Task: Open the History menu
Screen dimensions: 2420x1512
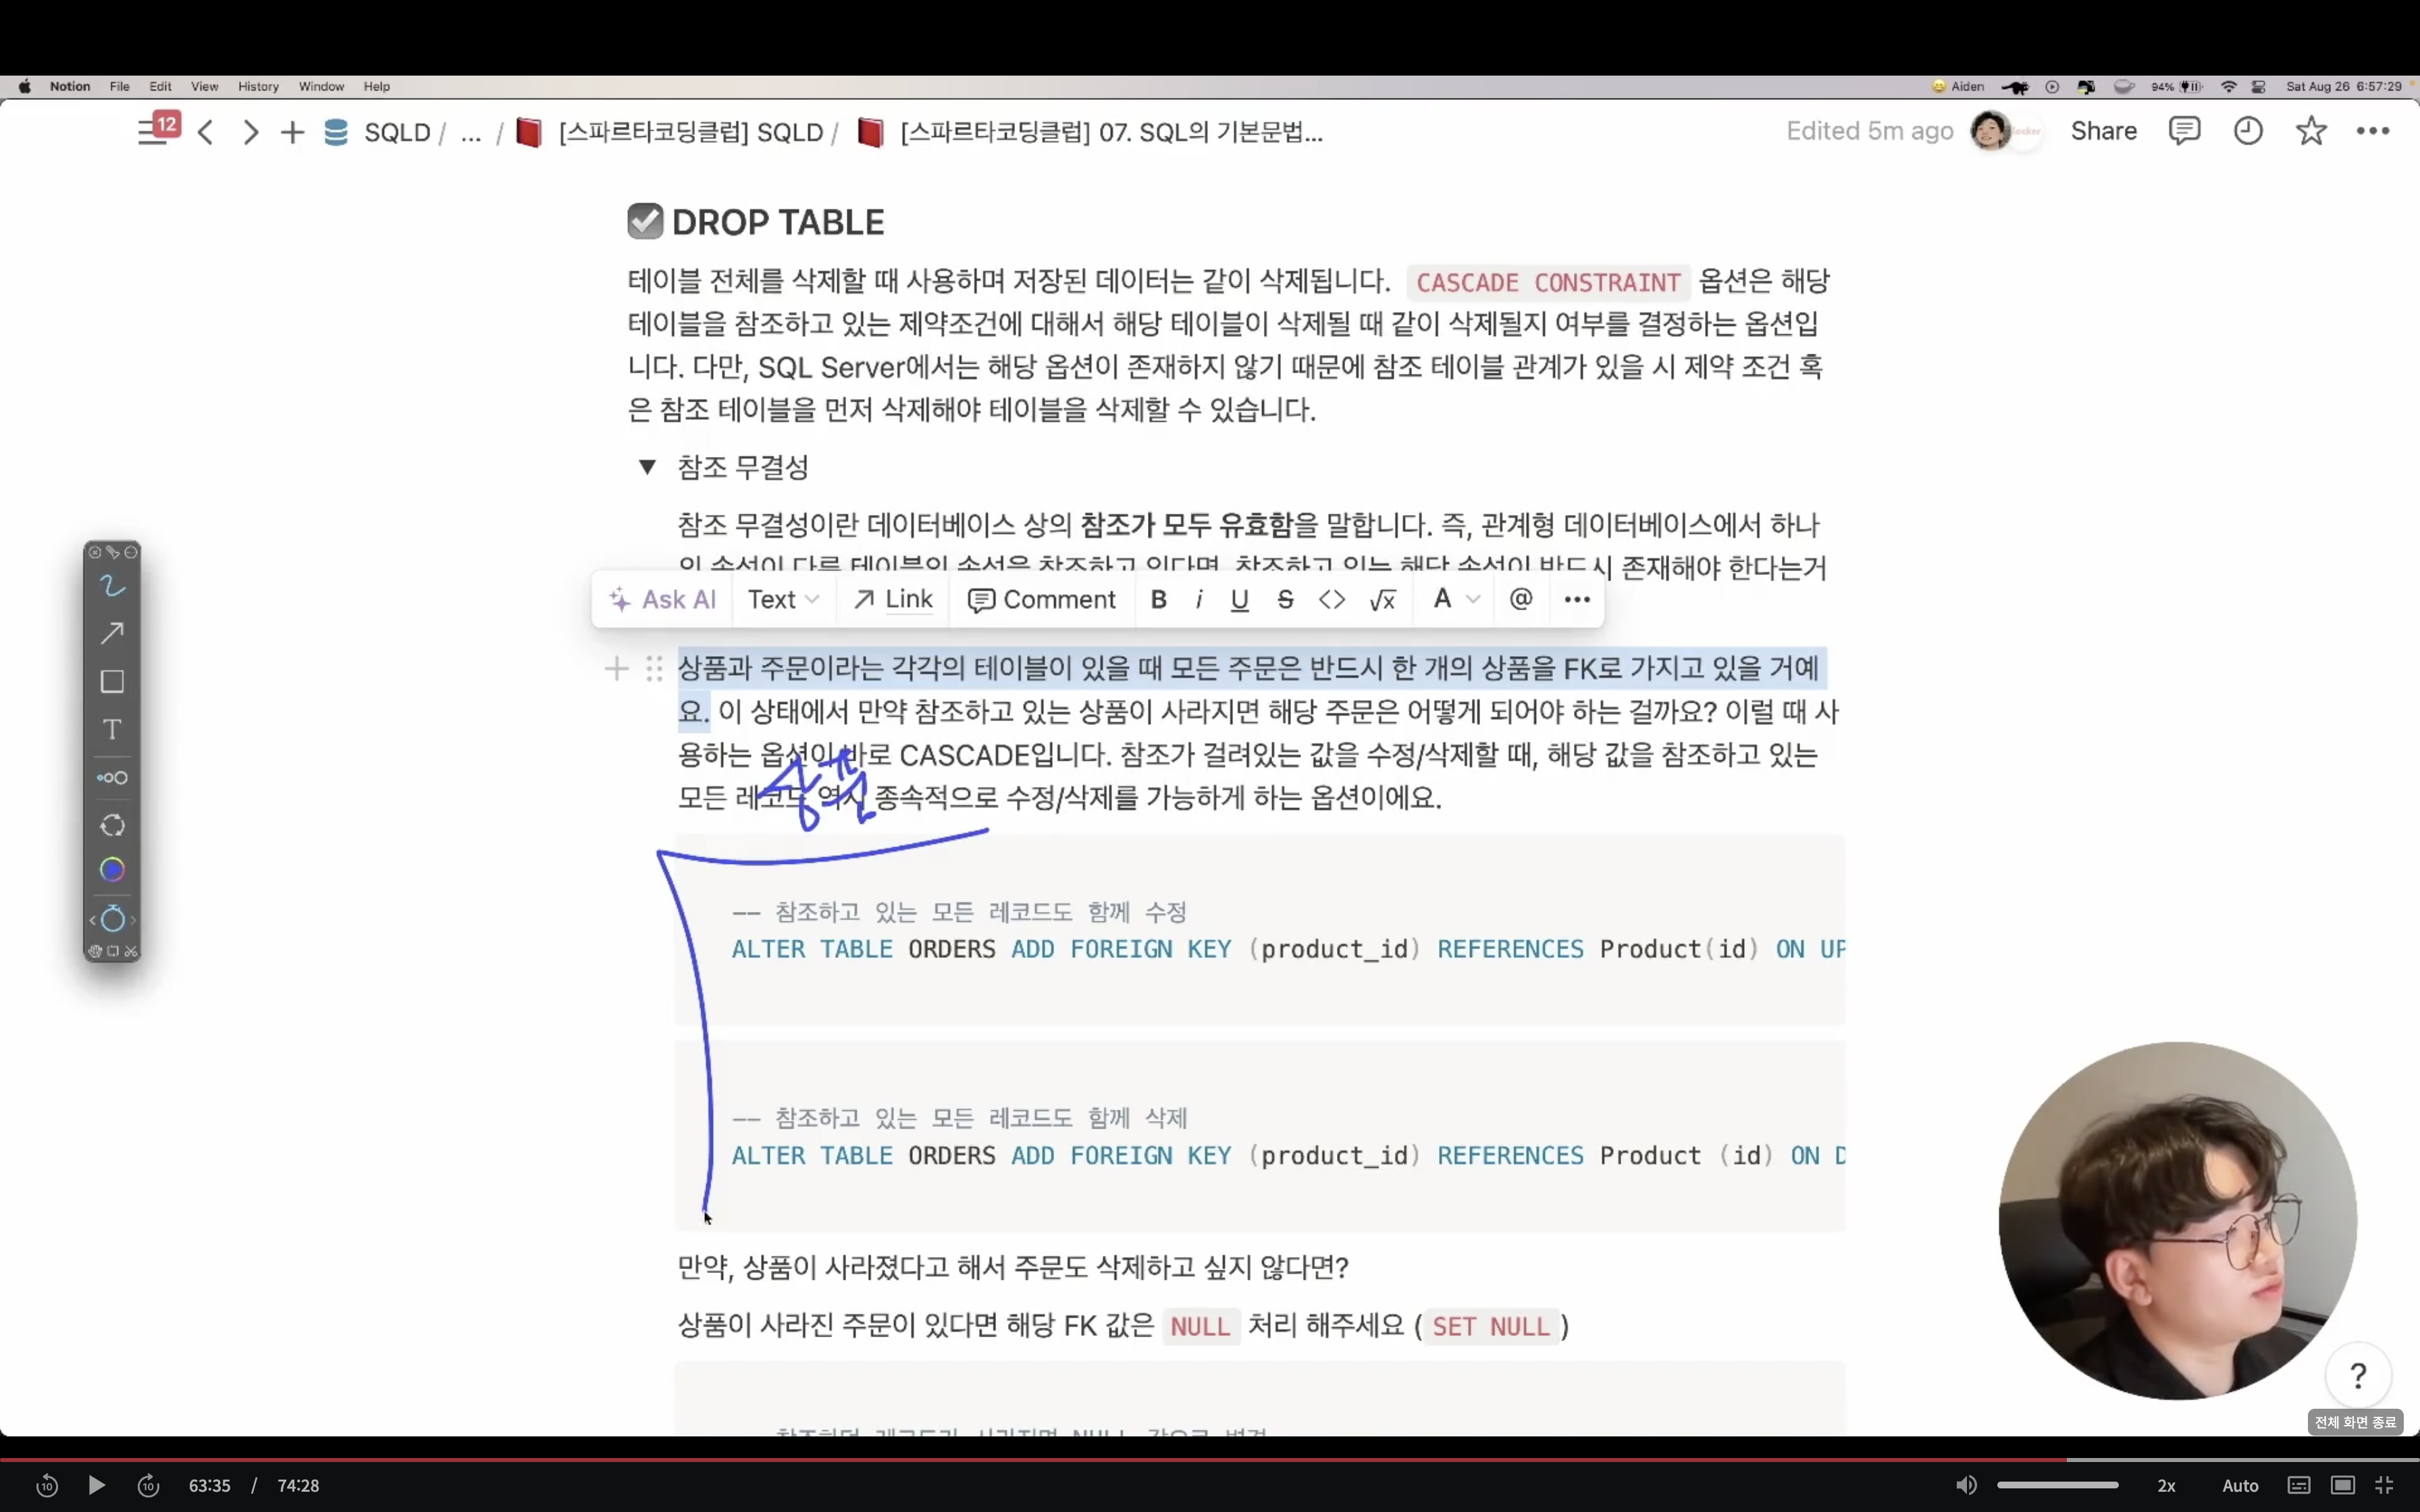Action: (x=258, y=86)
